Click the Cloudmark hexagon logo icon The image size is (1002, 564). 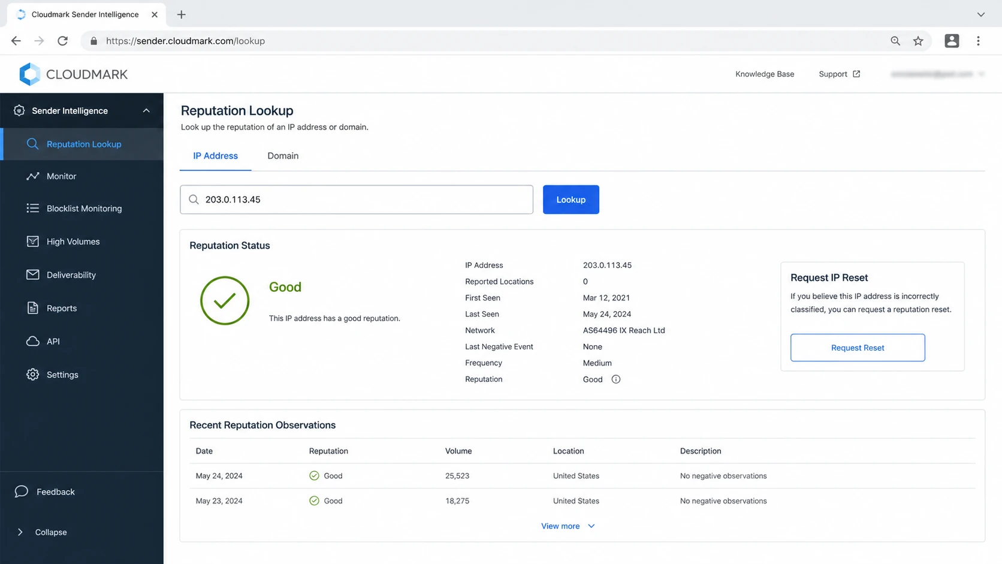[29, 74]
